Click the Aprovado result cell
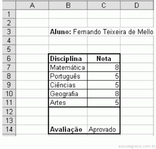Screen dimensions: 156x149 104,129
